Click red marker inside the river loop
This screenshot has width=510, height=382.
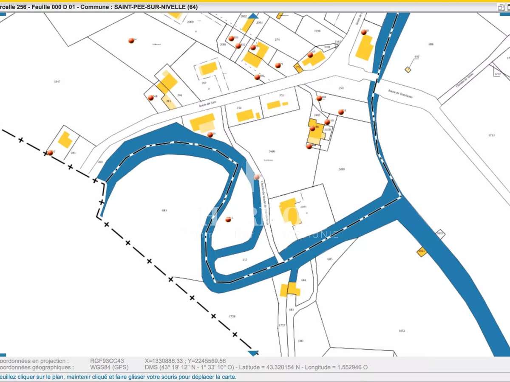(x=228, y=219)
